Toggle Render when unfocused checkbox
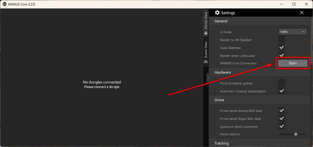This screenshot has height=147, width=313. tap(281, 55)
